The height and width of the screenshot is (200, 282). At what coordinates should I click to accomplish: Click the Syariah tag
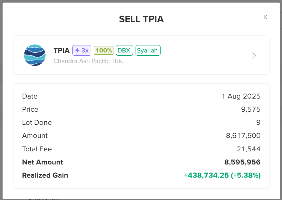coord(148,51)
